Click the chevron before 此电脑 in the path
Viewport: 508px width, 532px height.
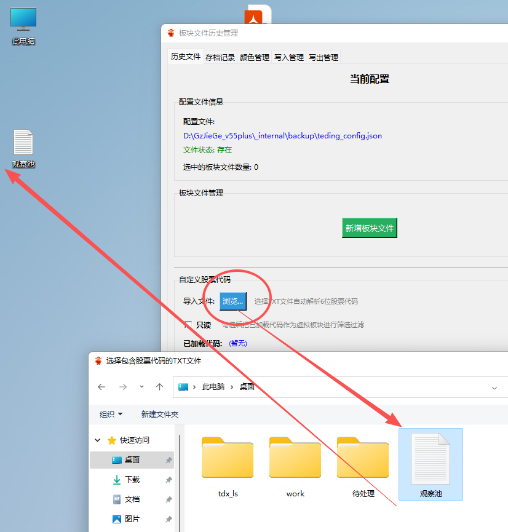tap(194, 387)
